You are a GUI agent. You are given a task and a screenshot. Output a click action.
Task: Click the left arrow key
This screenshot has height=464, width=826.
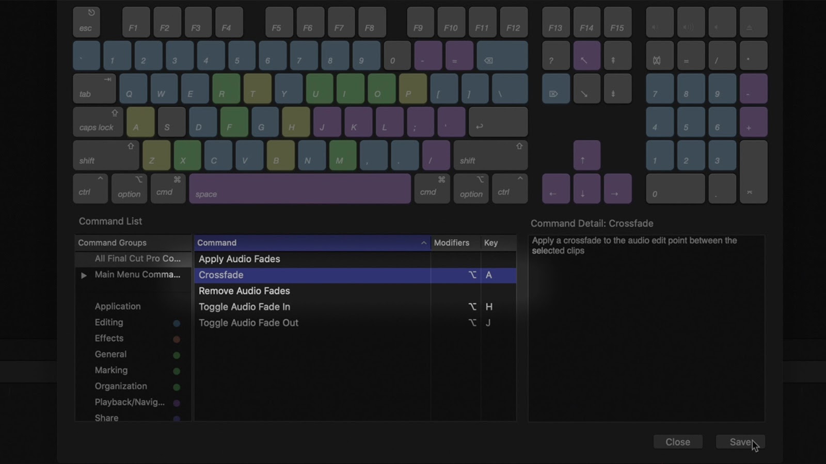coord(556,189)
